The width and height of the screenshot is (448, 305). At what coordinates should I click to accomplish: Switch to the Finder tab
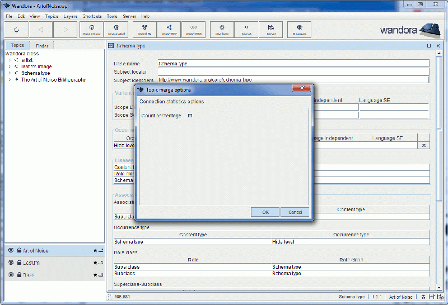(x=42, y=46)
